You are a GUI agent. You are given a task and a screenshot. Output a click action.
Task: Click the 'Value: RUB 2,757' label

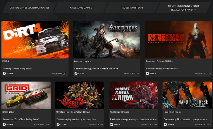(131, 74)
